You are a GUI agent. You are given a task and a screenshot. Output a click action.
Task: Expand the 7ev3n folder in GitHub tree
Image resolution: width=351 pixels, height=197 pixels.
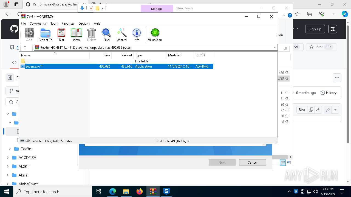(x=10, y=149)
